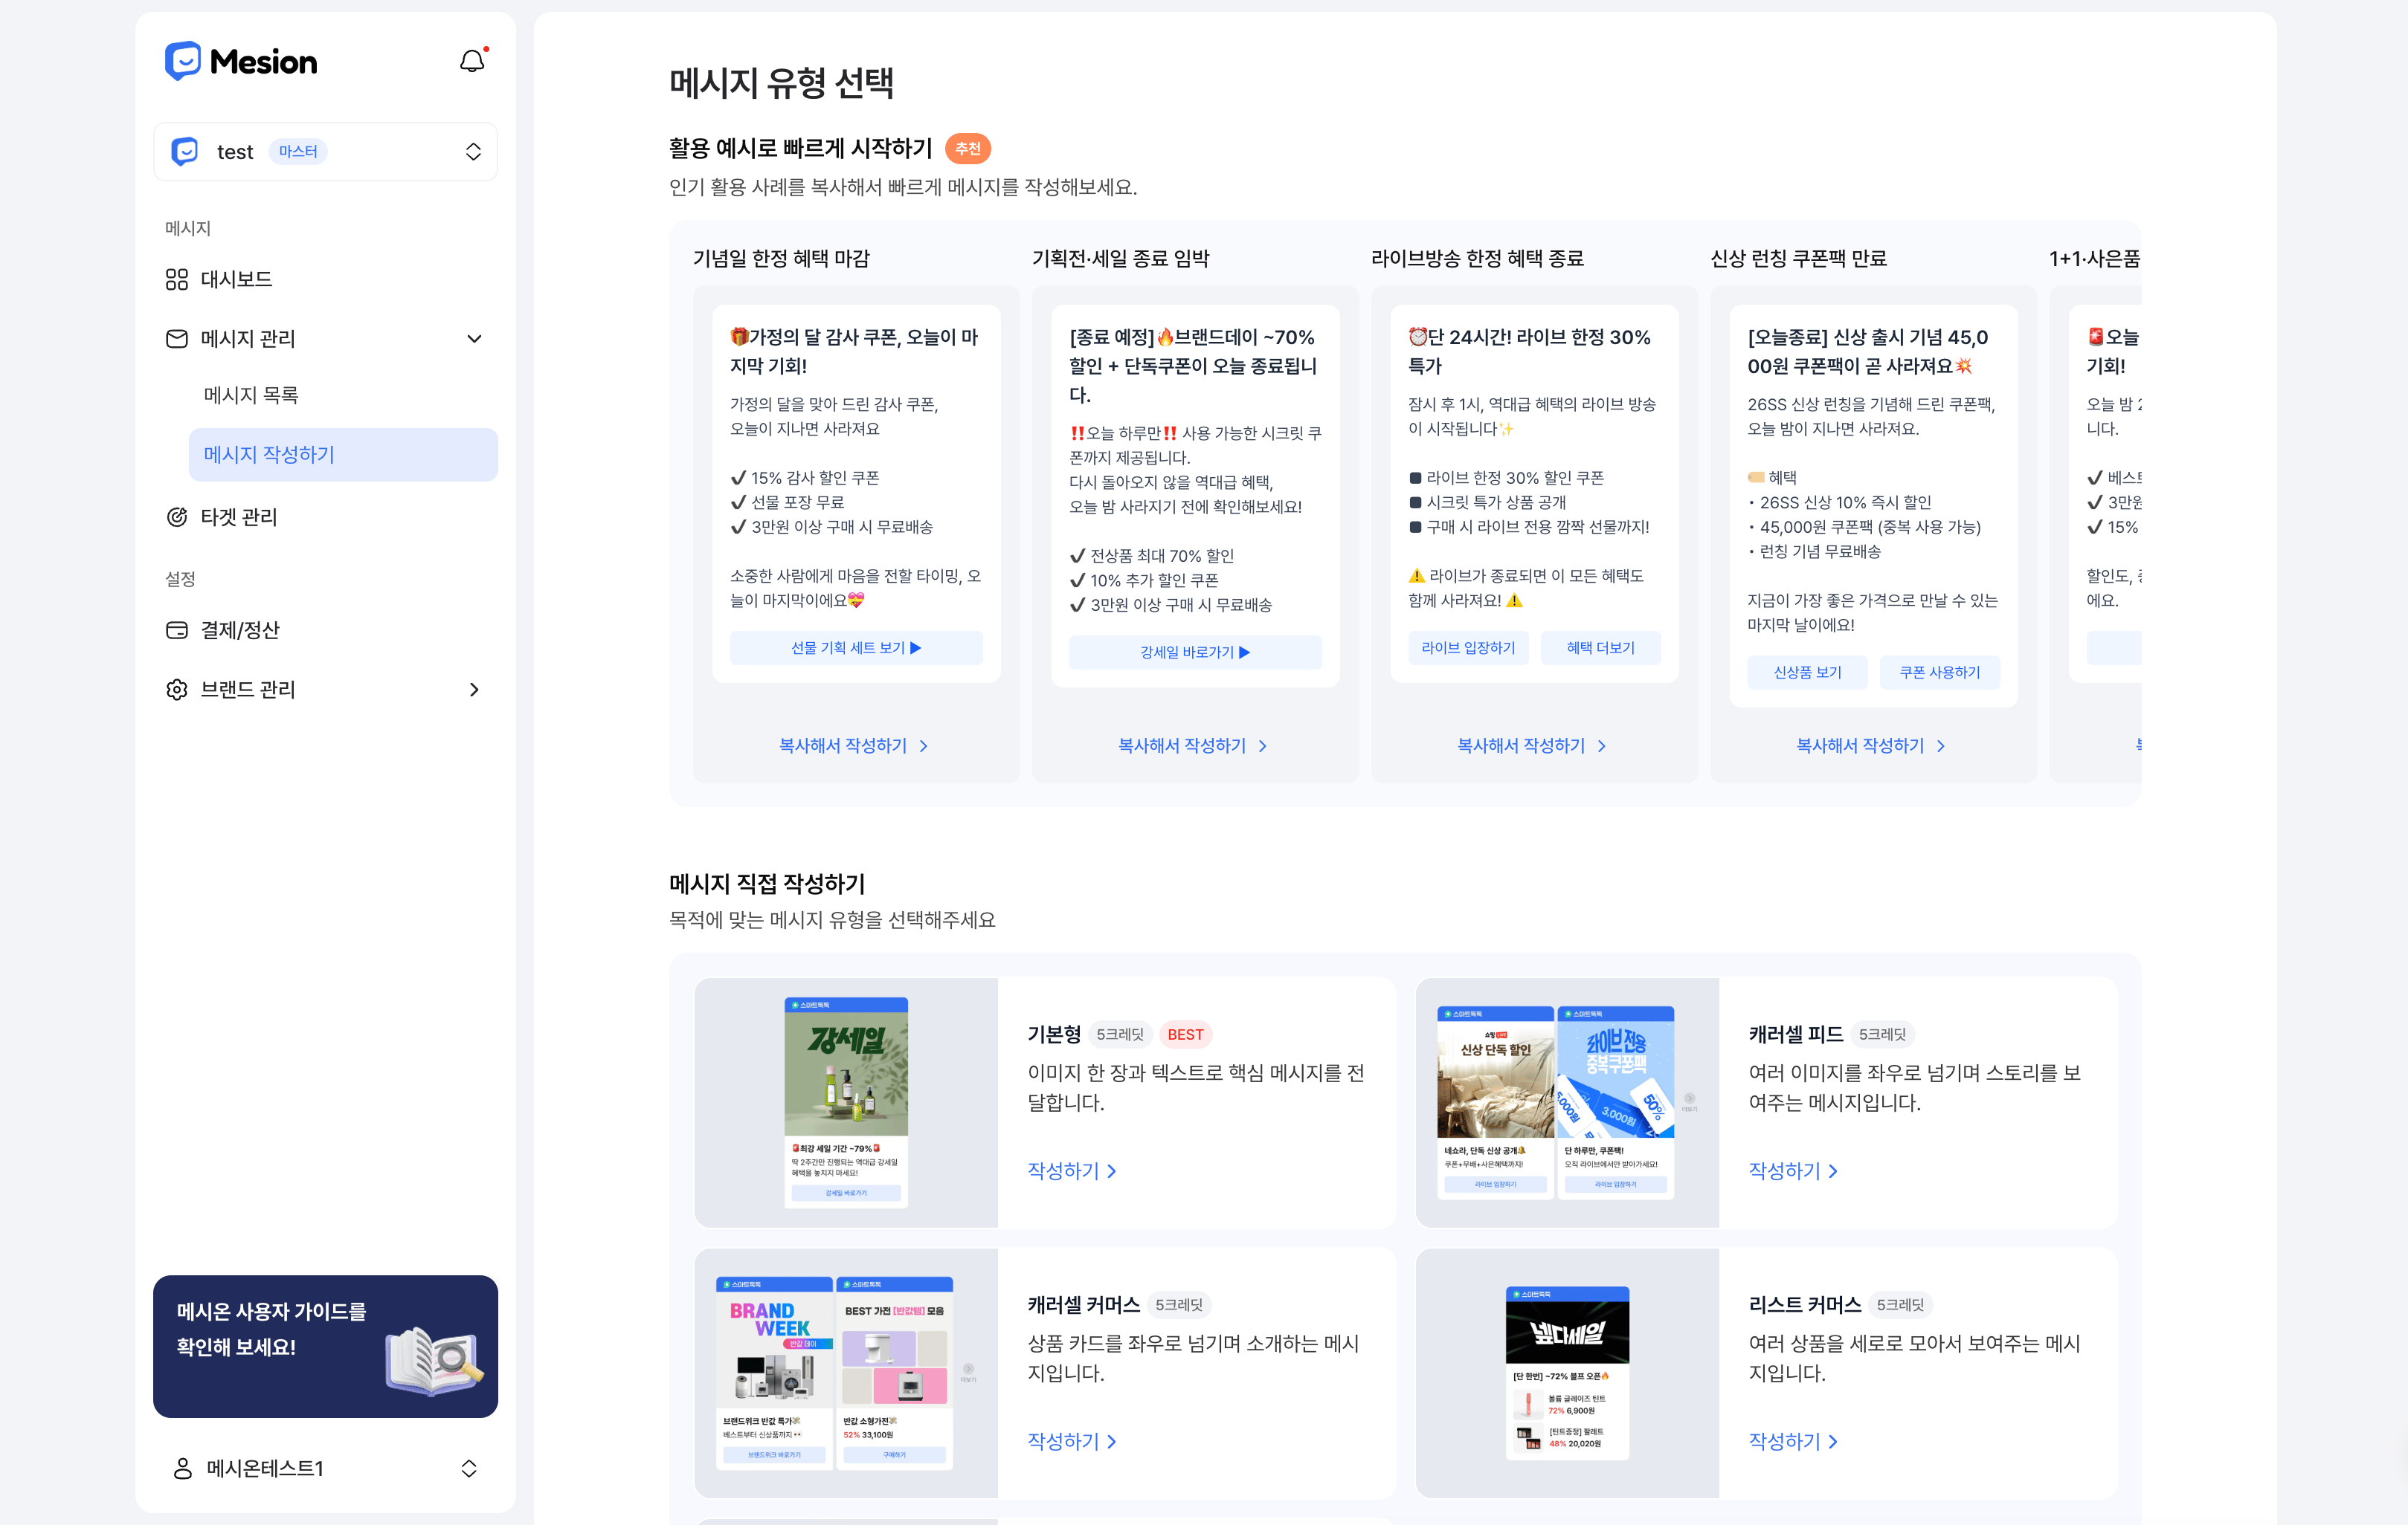Click the 추천 badge
Screen dimensions: 2408x1525
tap(968, 148)
